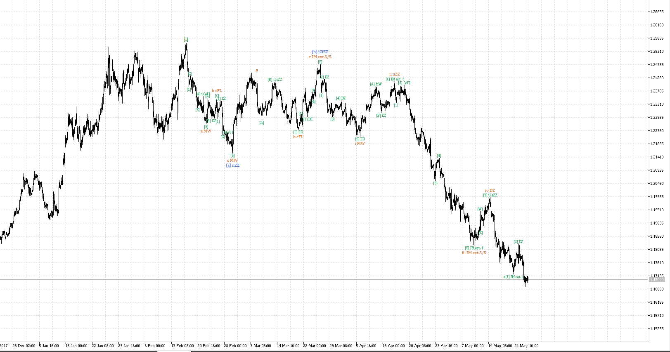Screen dimensions: 670x352
Task: Click the 1.15710 price level
Action: point(657,316)
